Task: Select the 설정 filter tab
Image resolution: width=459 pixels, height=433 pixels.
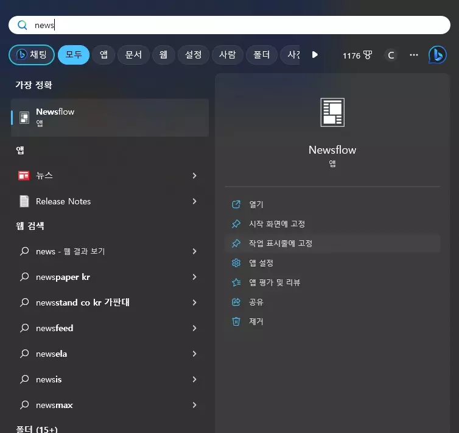Action: point(193,54)
